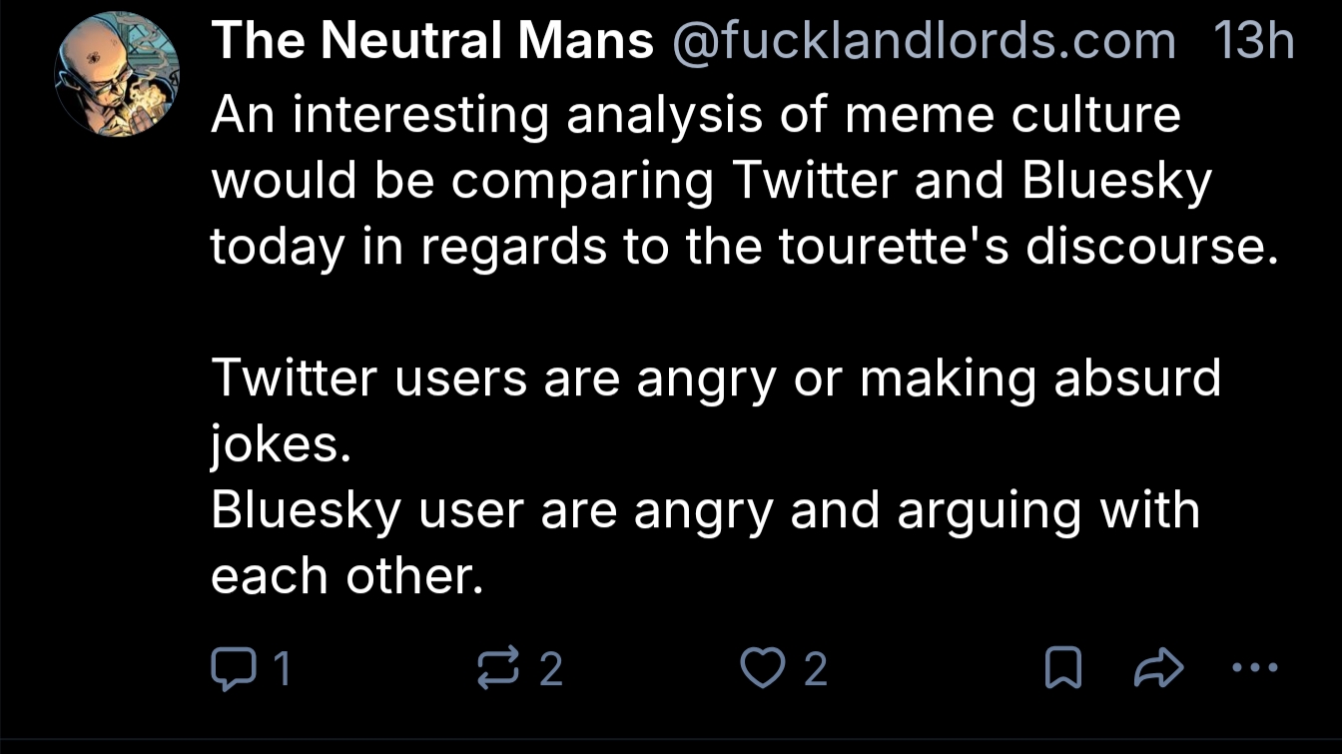Open post via "An interesting analysis" line
The image size is (1342, 754).
pyautogui.click(x=695, y=115)
